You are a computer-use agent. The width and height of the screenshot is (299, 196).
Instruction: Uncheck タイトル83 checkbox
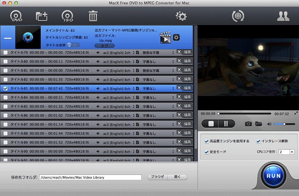[x=6, y=88]
